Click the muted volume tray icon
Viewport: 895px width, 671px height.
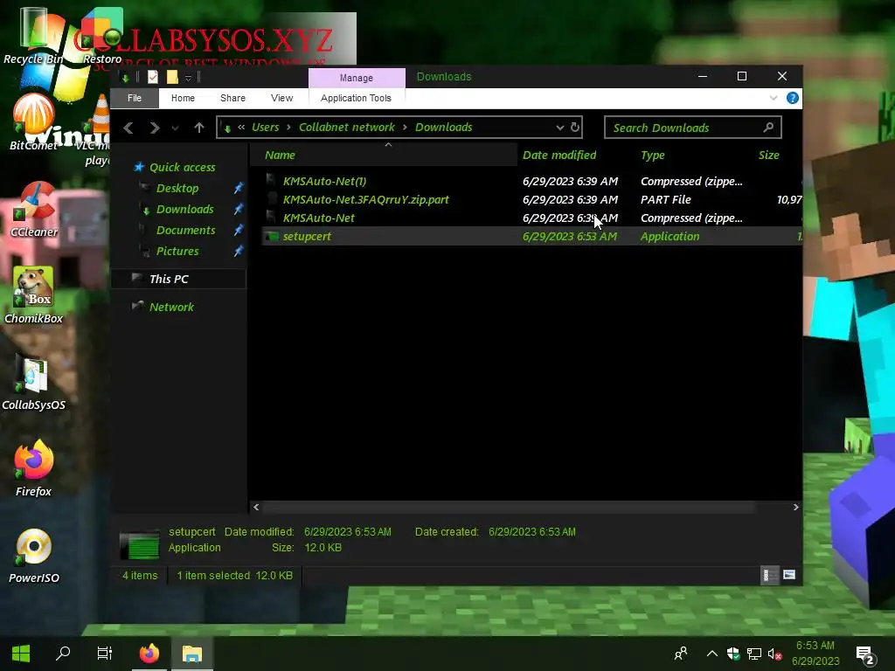pos(774,654)
